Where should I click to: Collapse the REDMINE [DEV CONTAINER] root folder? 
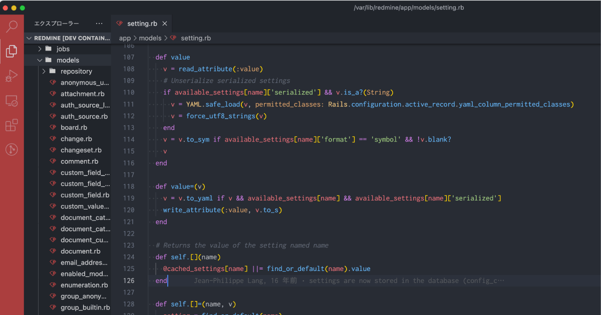click(31, 37)
